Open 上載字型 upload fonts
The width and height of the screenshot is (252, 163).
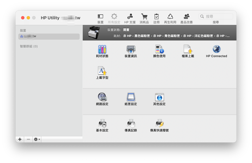coord(102,73)
